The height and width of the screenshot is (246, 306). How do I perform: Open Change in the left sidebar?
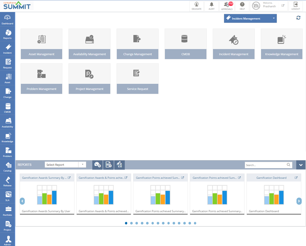coord(7,93)
